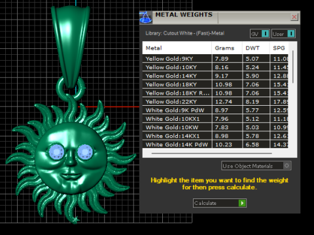
Task: Select the Yellow Gold:22KY row
Action: (215, 102)
